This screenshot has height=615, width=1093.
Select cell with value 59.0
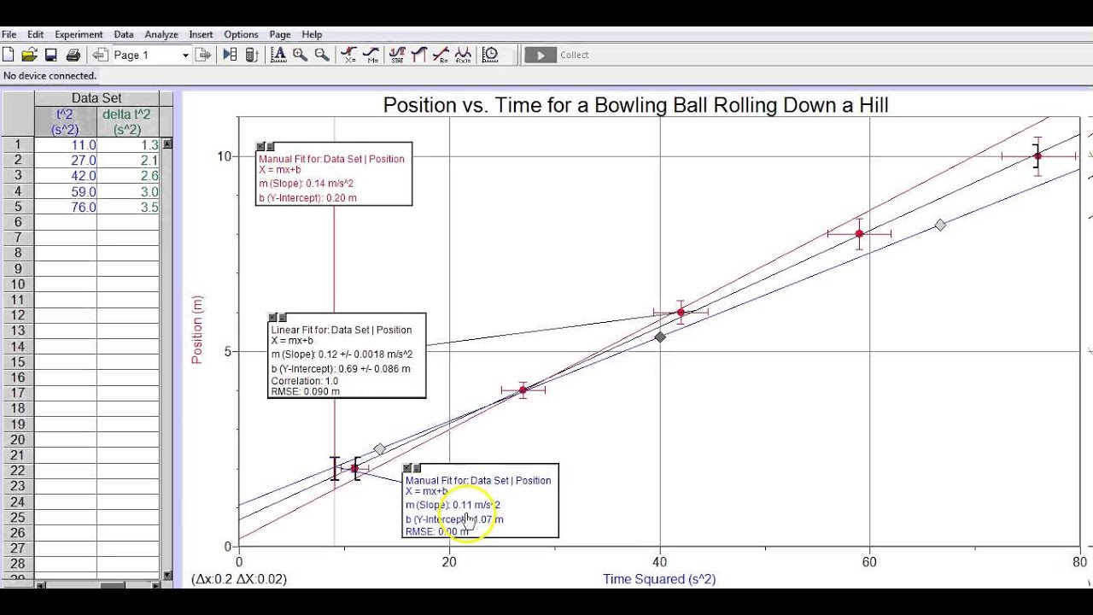[x=66, y=191]
